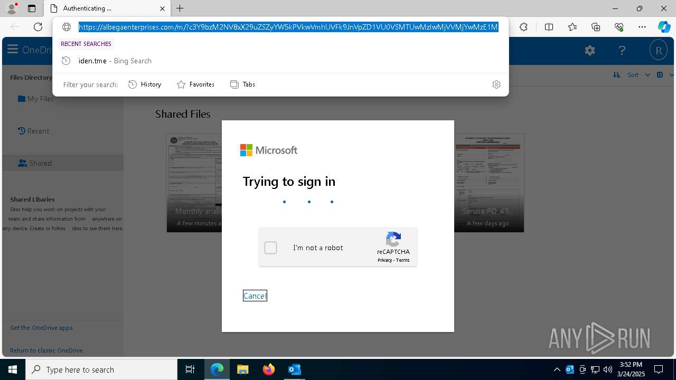
Task: Select recent search iden.tme
Action: tap(280, 61)
